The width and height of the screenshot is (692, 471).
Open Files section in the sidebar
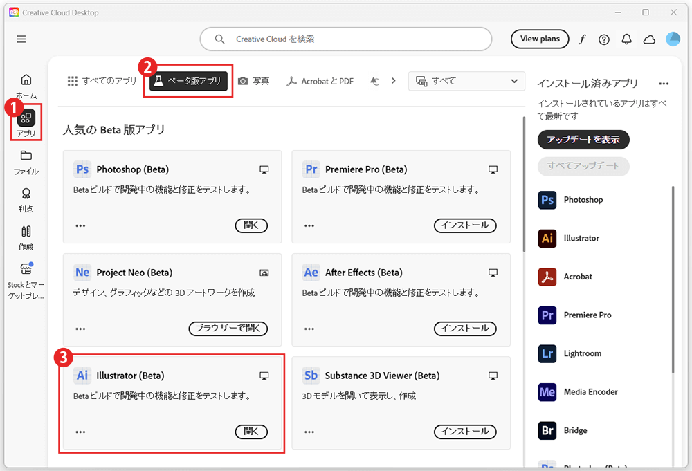[x=26, y=161]
